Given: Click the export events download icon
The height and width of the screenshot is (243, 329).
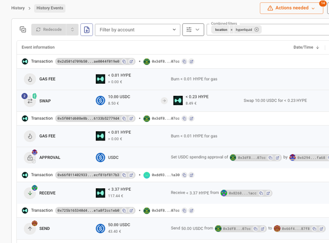Looking at the screenshot, I should coord(87,30).
